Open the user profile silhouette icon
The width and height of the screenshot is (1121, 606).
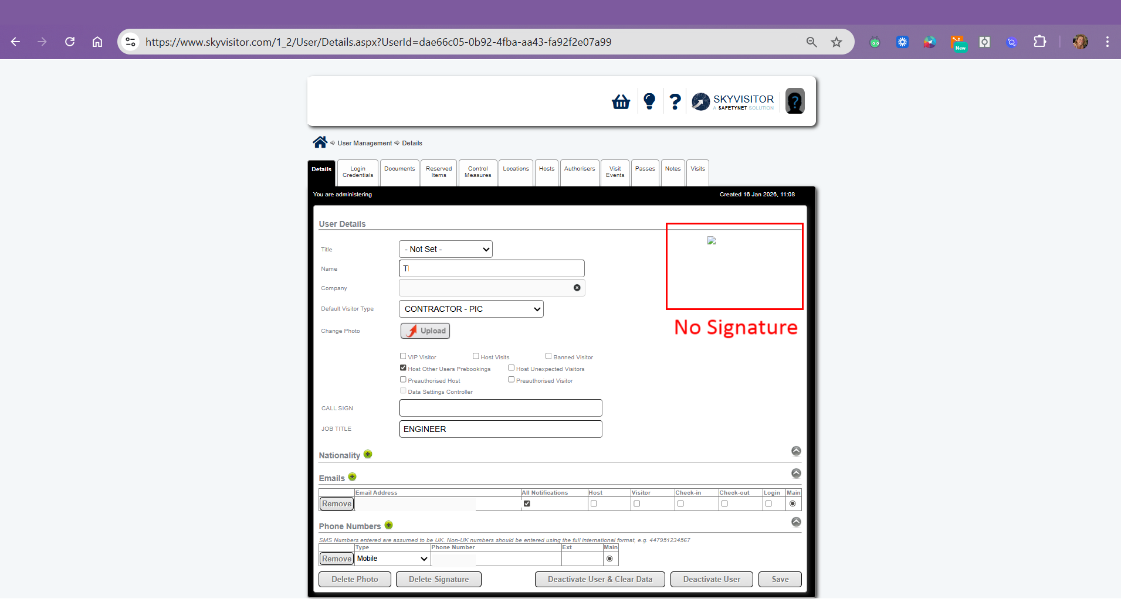pyautogui.click(x=795, y=101)
